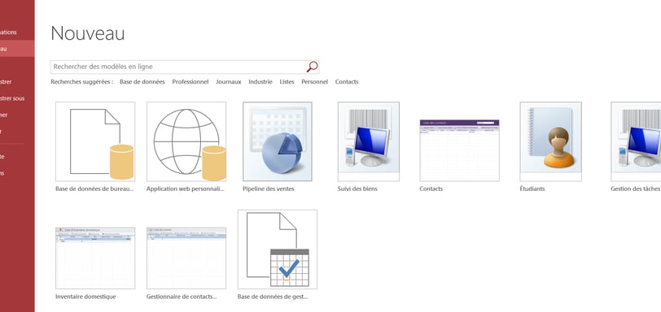Select the Suivi des biens template icon
Image resolution: width=661 pixels, height=312 pixels.
point(369,141)
